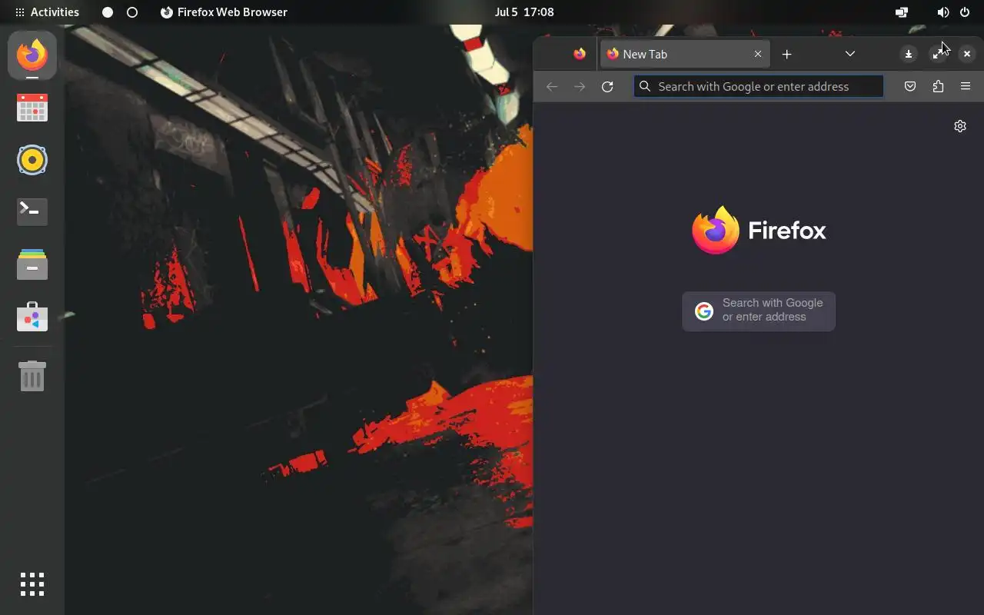Open the volume system menu
The height and width of the screenshot is (615, 984).
(943, 12)
